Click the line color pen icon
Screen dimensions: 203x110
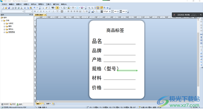coord(93,11)
